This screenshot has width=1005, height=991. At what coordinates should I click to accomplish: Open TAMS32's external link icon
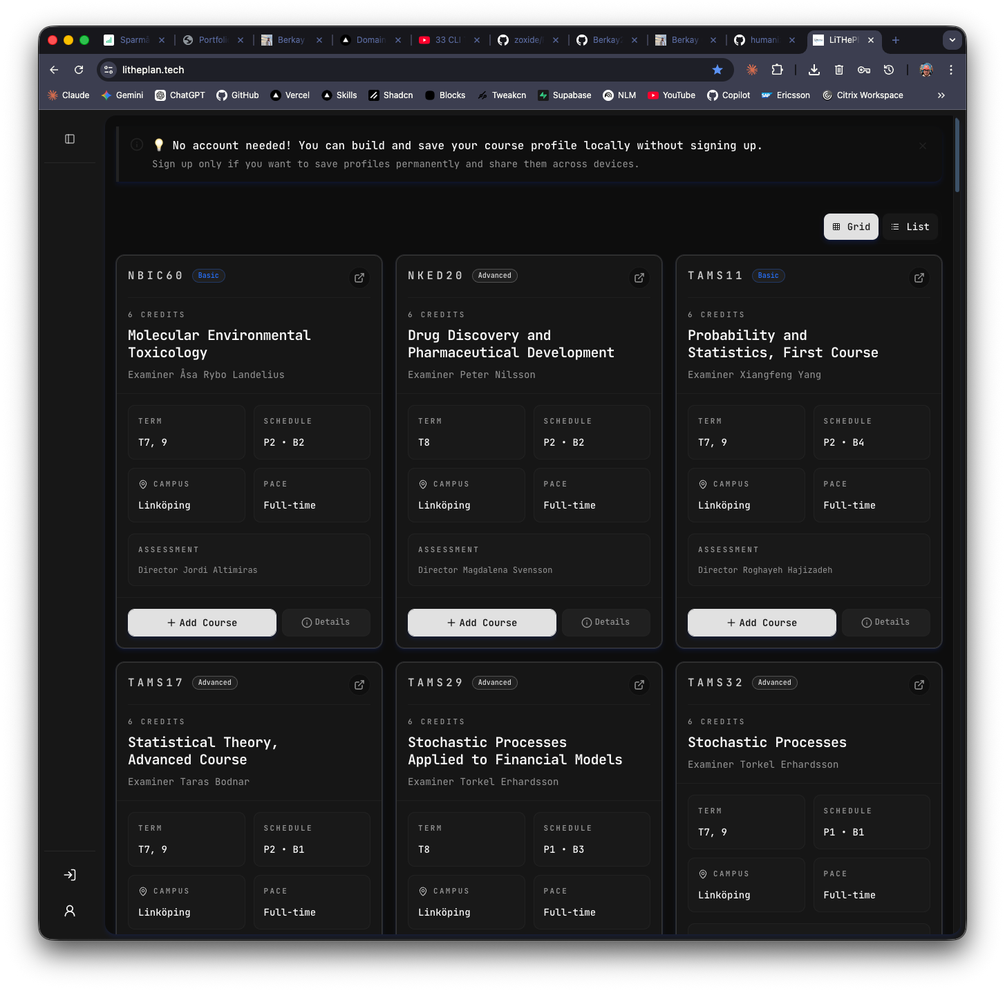[919, 684]
